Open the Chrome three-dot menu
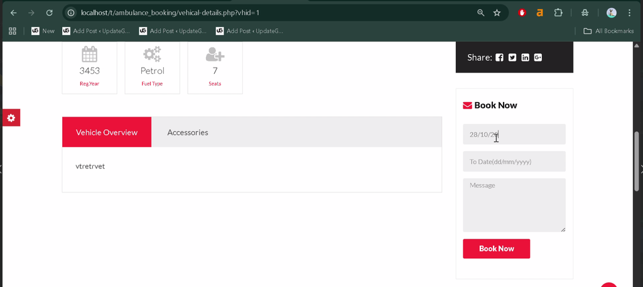This screenshot has width=643, height=287. pyautogui.click(x=629, y=13)
